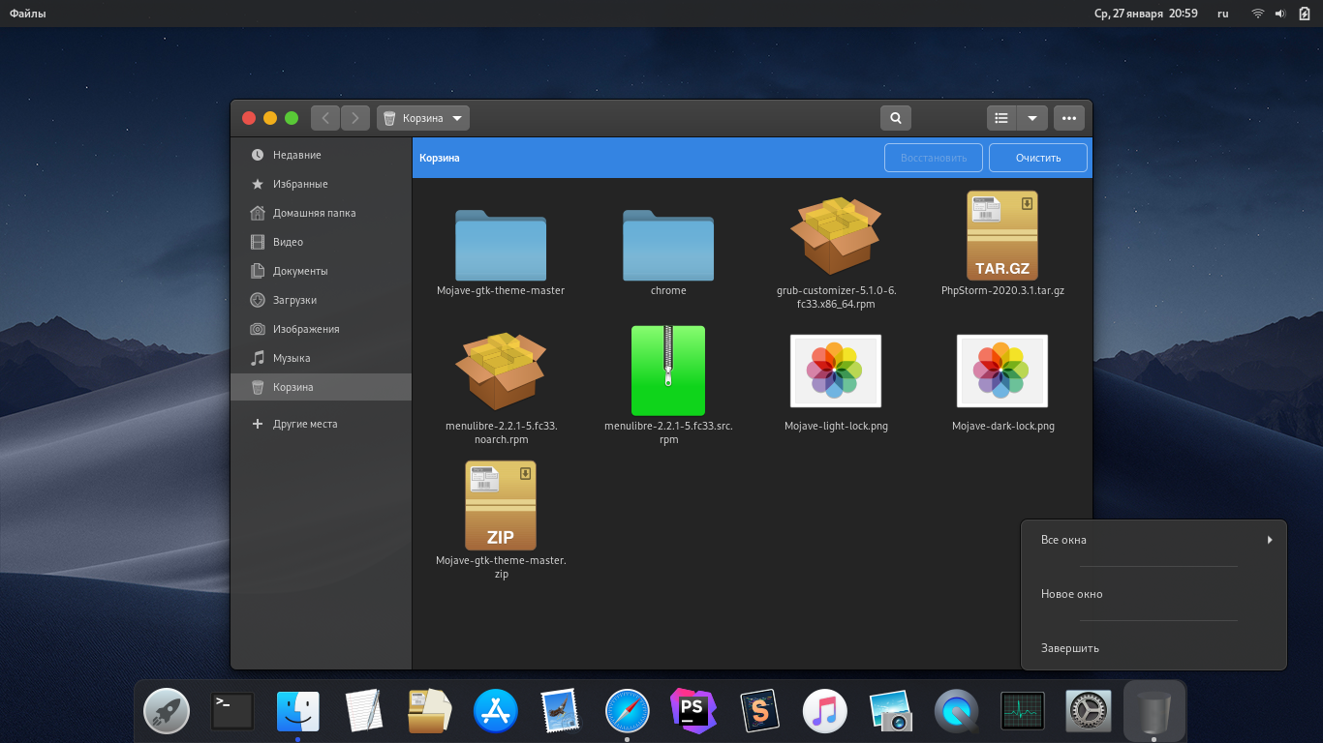Open the Music app dock icon
The height and width of the screenshot is (743, 1323).
tap(825, 713)
